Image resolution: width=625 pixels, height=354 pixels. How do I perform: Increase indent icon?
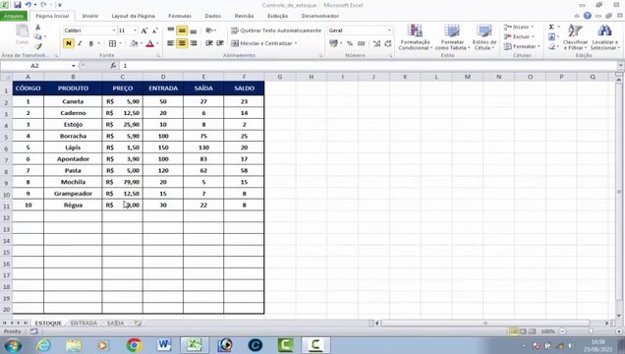[x=220, y=43]
